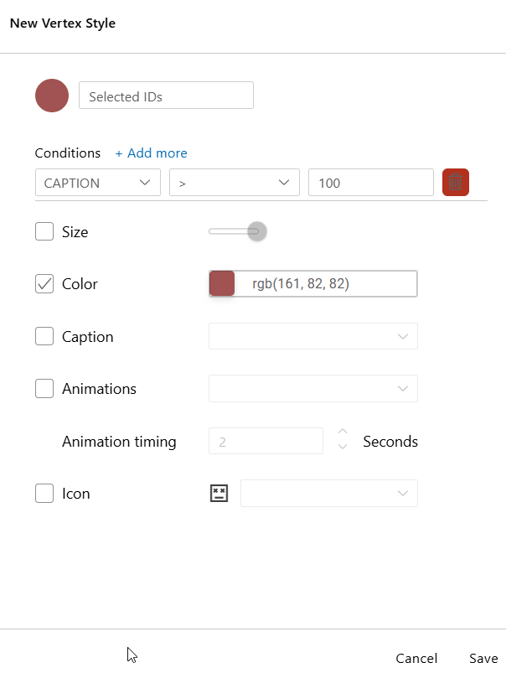Click the icon preview face image
The width and height of the screenshot is (506, 673).
coord(219,493)
